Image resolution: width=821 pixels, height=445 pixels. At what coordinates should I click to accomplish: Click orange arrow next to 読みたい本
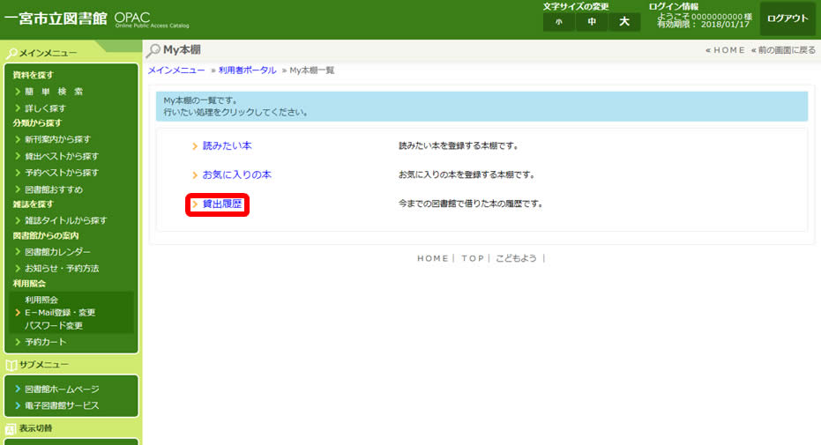click(x=195, y=146)
